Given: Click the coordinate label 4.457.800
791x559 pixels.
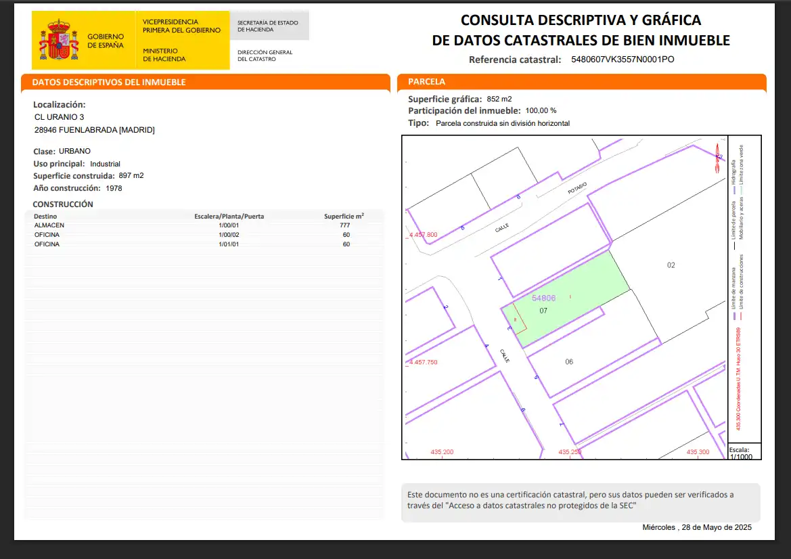Looking at the screenshot, I should point(424,235).
